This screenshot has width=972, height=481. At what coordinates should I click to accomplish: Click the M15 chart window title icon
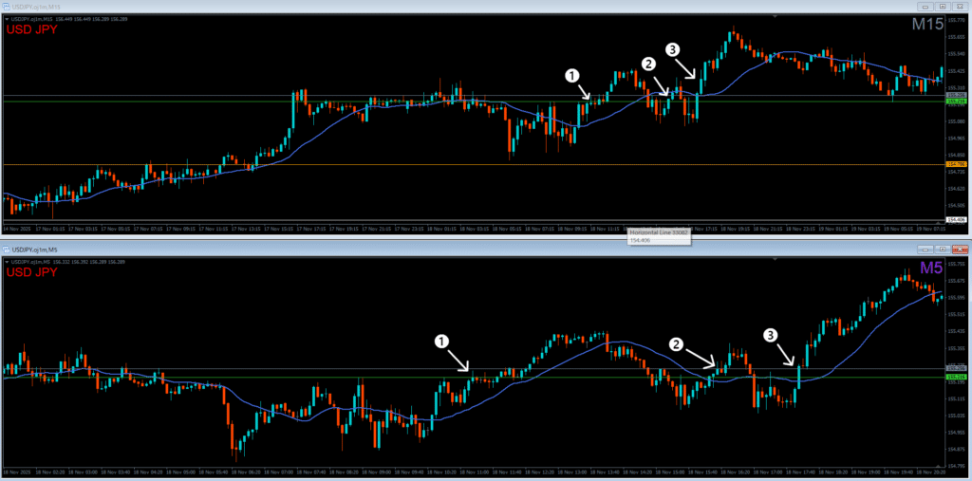(x=7, y=7)
